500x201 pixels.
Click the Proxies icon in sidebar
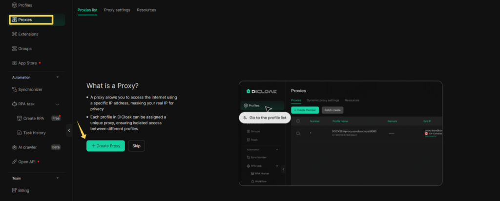(x=14, y=20)
